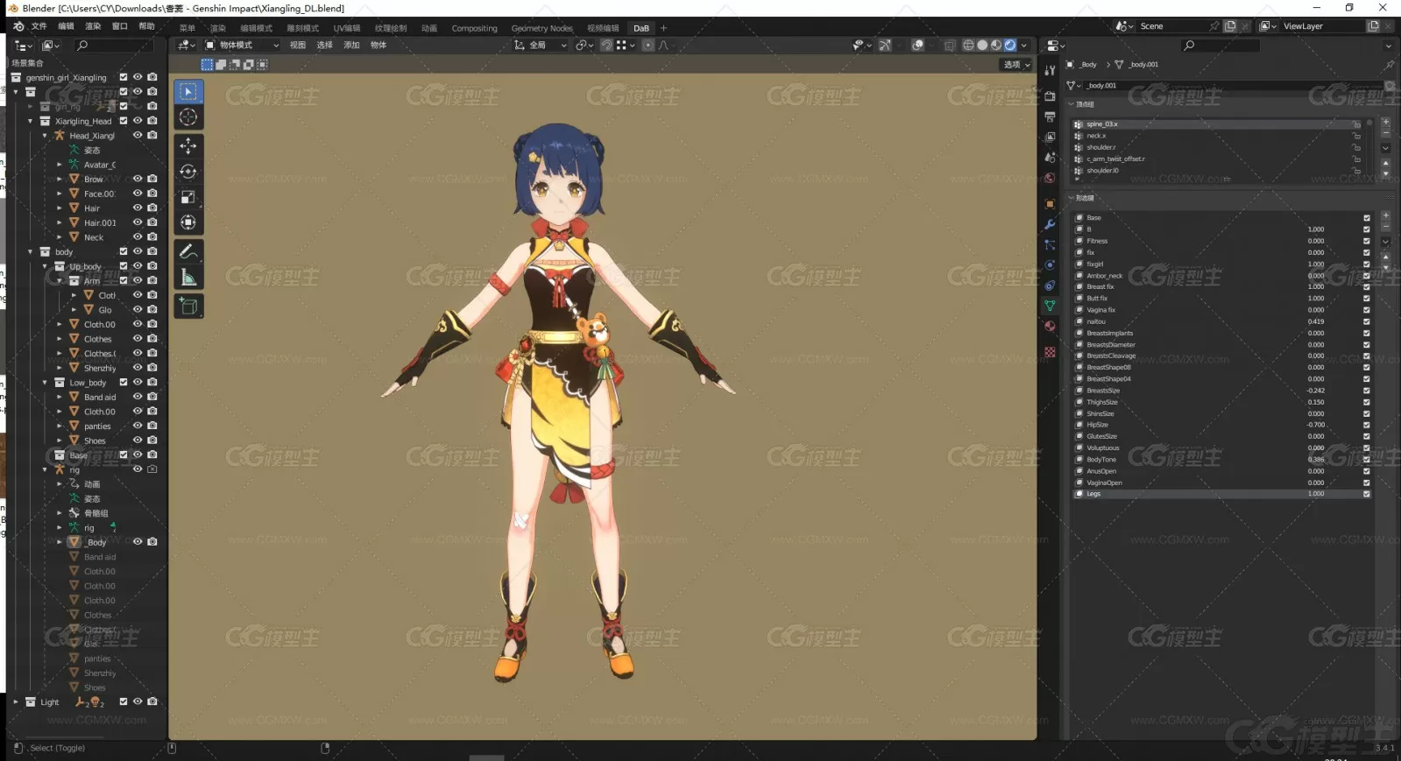The width and height of the screenshot is (1401, 761).
Task: Open the 帮助 (Help) menu
Action: point(146,26)
